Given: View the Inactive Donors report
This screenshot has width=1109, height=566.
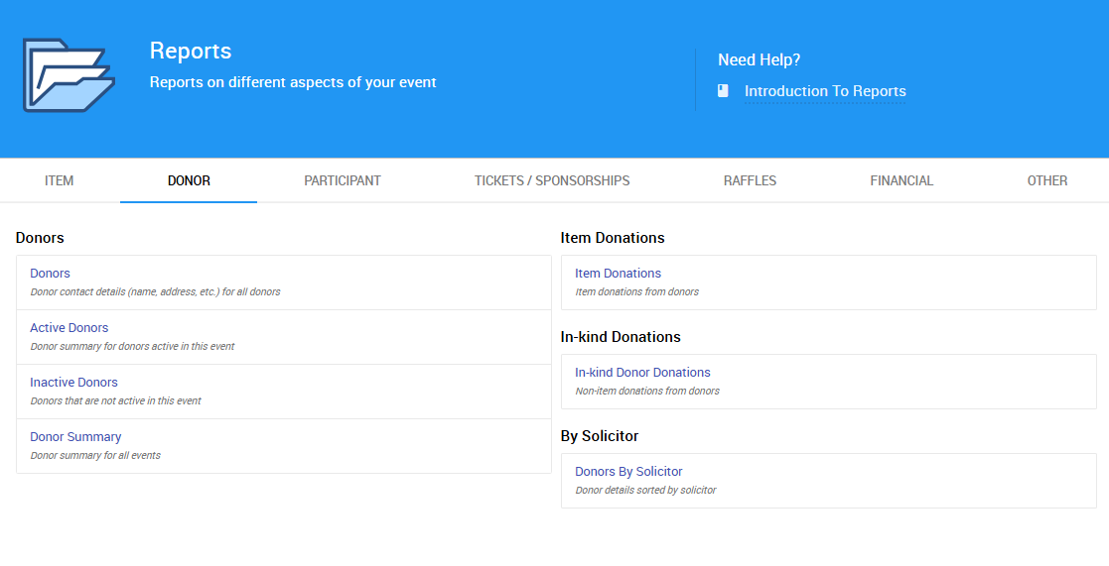Looking at the screenshot, I should click(73, 383).
